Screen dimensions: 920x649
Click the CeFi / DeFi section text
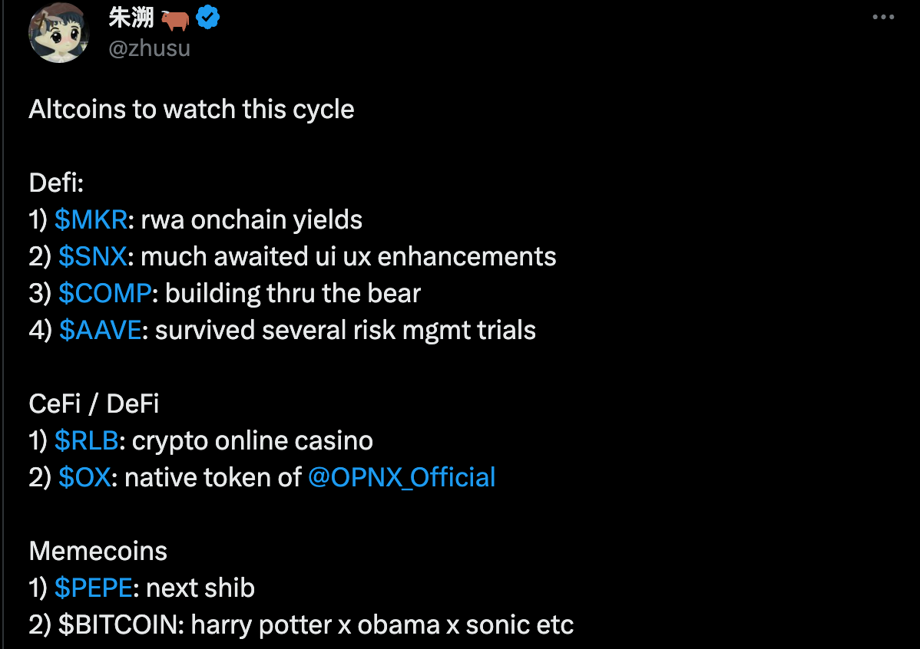point(94,404)
